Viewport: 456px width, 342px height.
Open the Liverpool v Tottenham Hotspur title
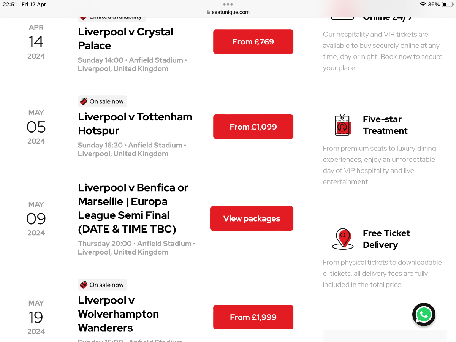pos(135,124)
